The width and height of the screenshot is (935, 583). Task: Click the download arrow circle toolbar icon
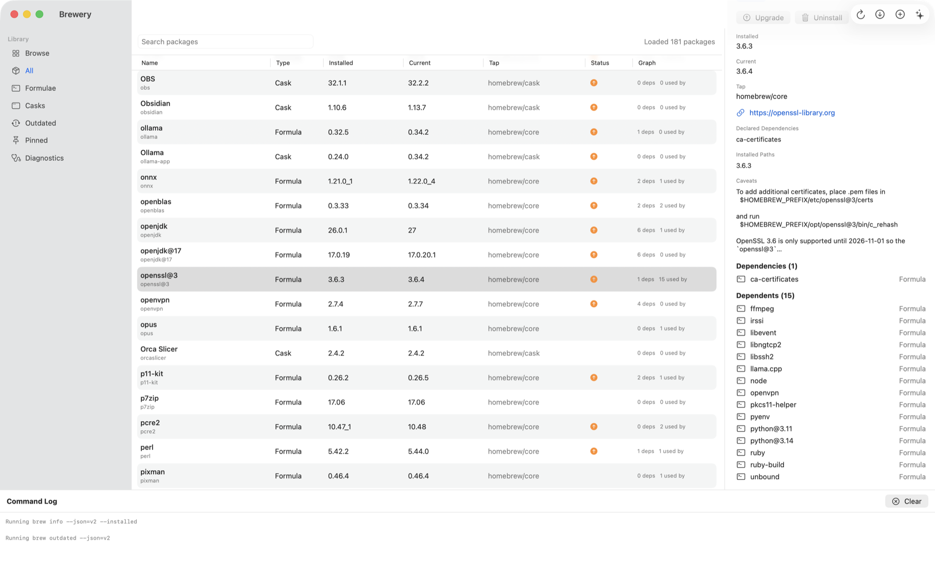coord(880,14)
